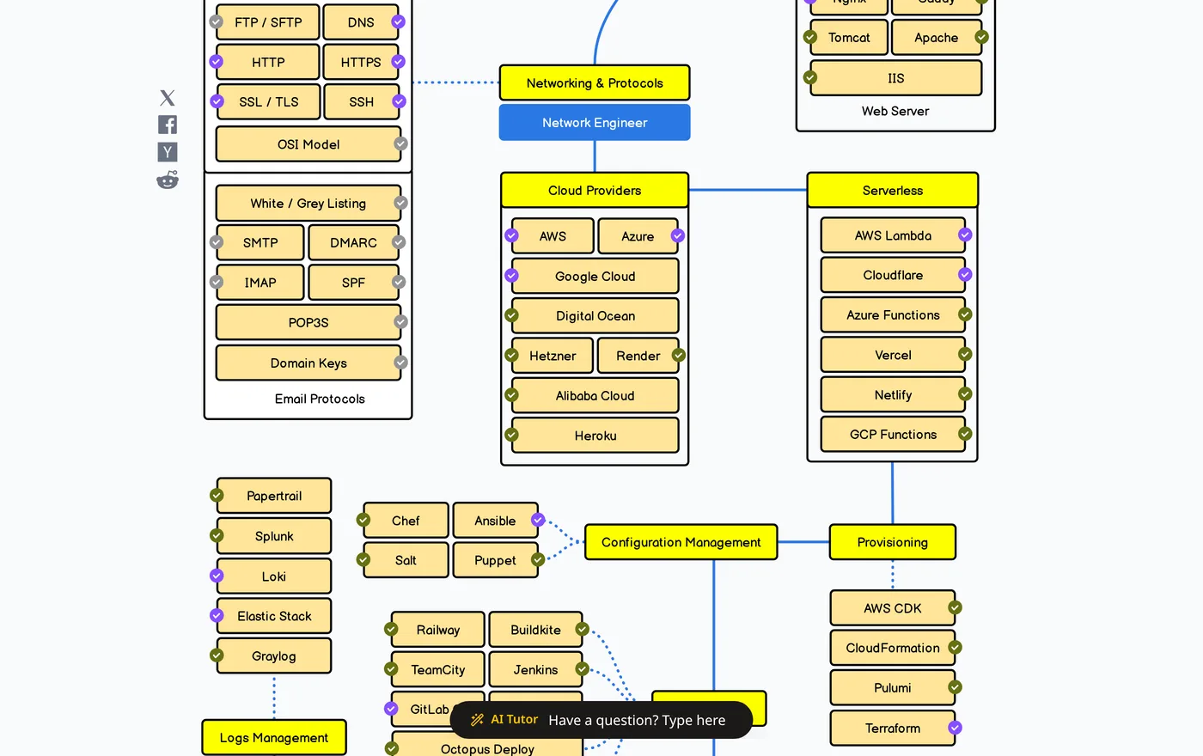Share roadmap via Facebook icon
1203x756 pixels.
168,125
